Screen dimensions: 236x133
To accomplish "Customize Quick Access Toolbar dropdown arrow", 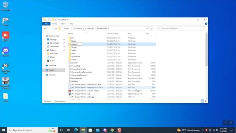I will point(55,20).
